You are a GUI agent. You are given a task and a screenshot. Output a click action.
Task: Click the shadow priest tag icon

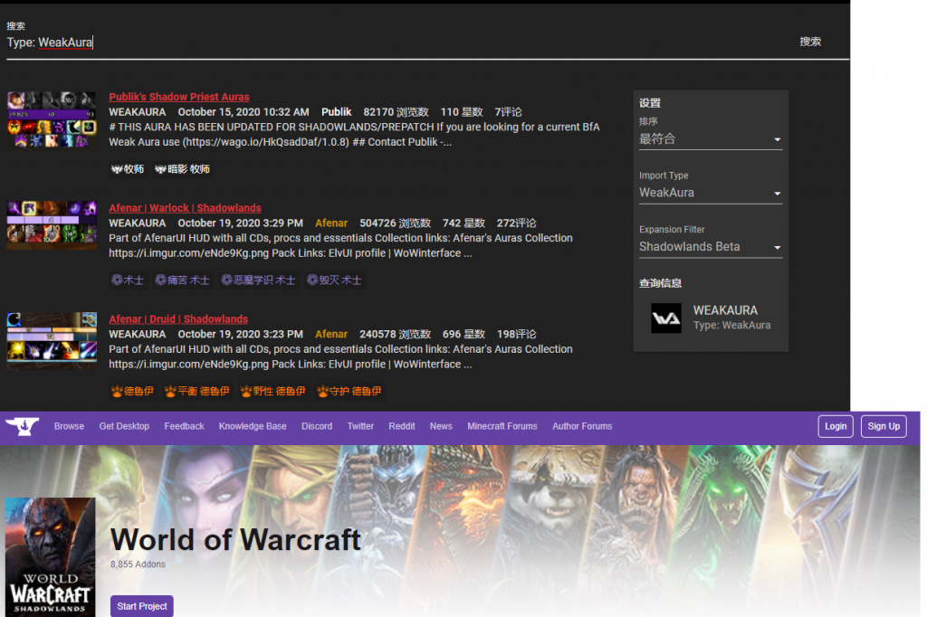point(161,169)
